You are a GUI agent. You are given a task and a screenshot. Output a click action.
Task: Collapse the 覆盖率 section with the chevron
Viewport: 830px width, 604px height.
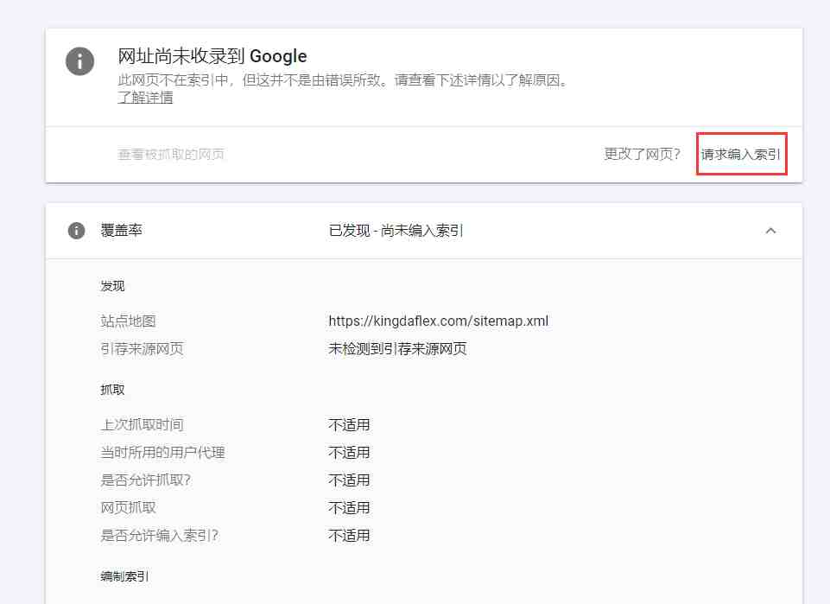[x=770, y=231]
